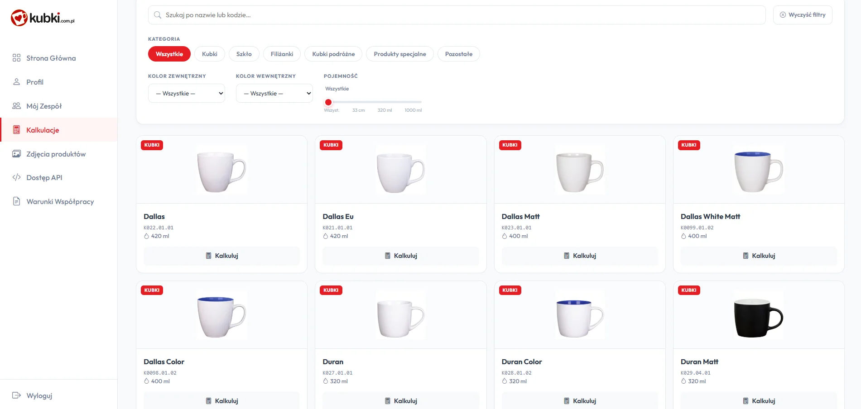The width and height of the screenshot is (861, 409).
Task: Select the Wszystkie category filter
Action: [169, 54]
